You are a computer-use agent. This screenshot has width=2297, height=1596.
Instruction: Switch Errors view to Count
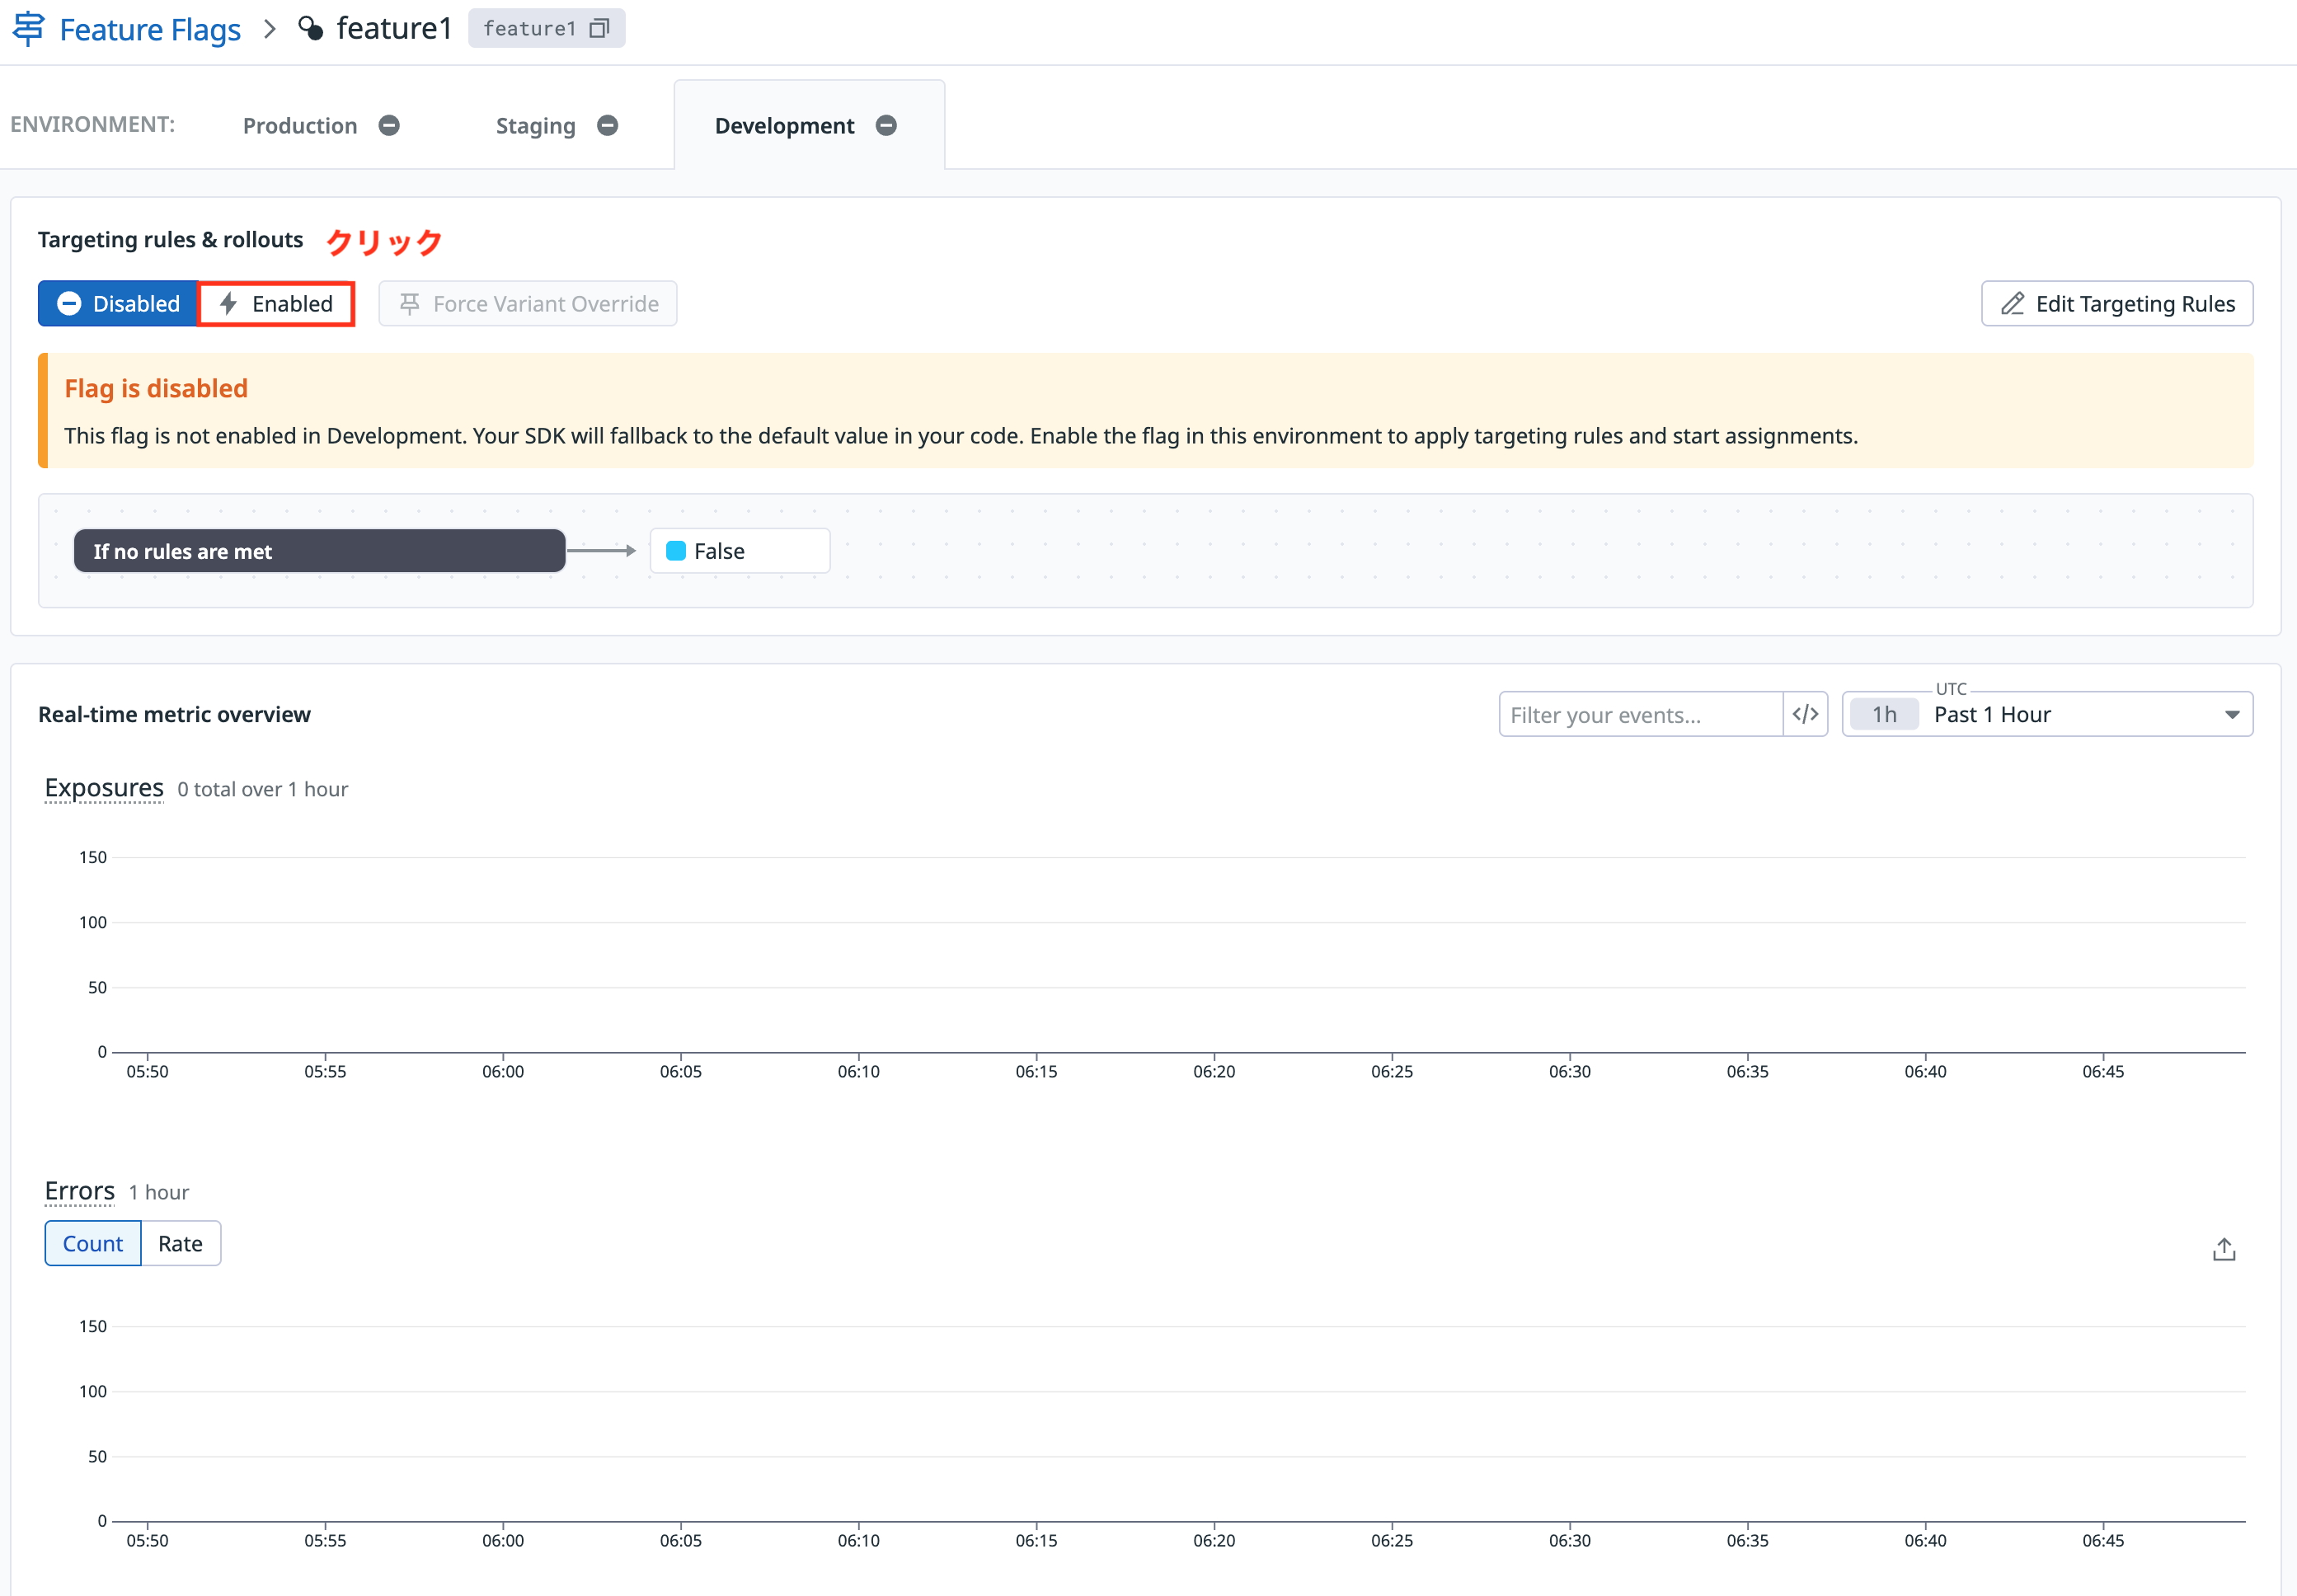(93, 1244)
